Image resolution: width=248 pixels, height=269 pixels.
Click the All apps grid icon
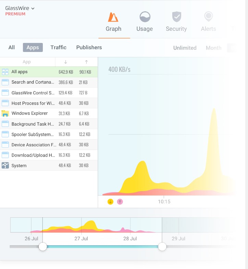tap(5, 72)
